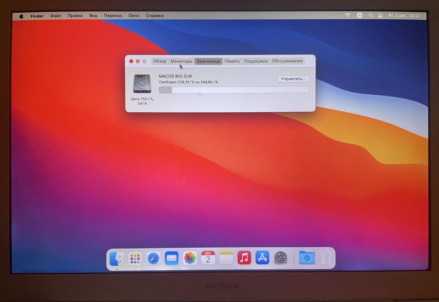Click the Диск 250 ГБ, SATA label
This screenshot has width=439, height=302.
pos(142,101)
